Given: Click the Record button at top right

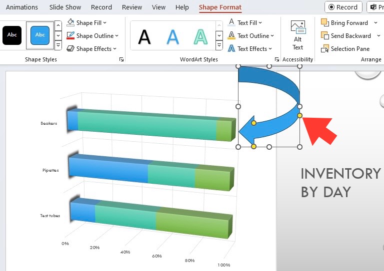Looking at the screenshot, I should 343,7.
